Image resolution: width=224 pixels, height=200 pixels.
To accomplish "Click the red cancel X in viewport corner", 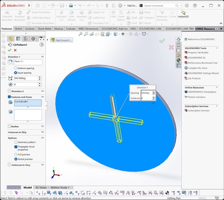I will [x=171, y=47].
